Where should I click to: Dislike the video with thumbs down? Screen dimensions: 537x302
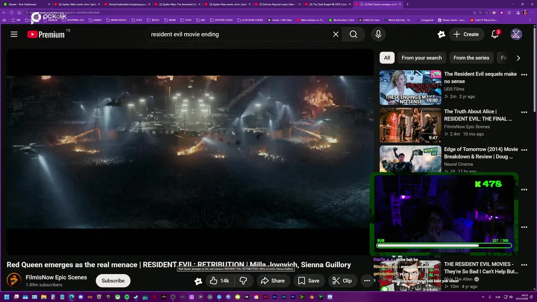[243, 281]
